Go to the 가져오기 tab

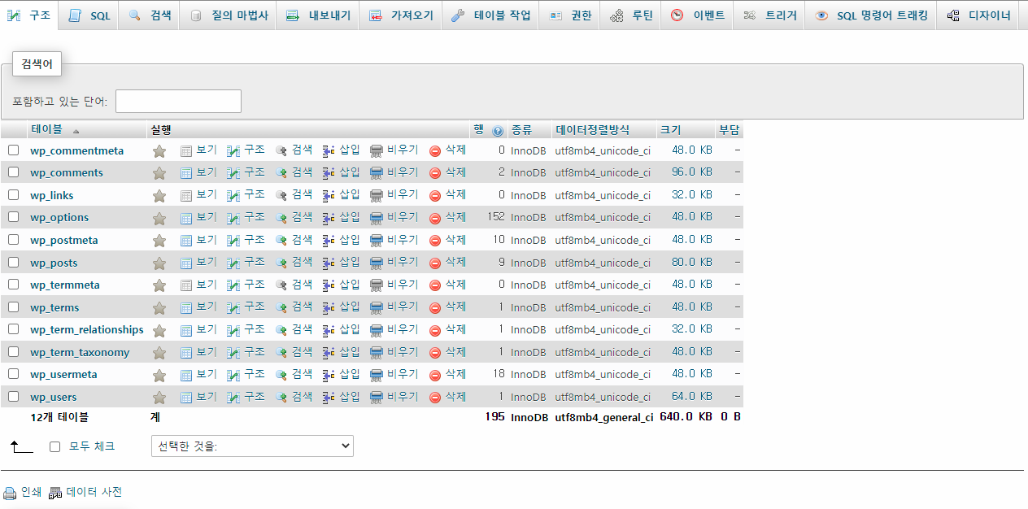point(401,15)
